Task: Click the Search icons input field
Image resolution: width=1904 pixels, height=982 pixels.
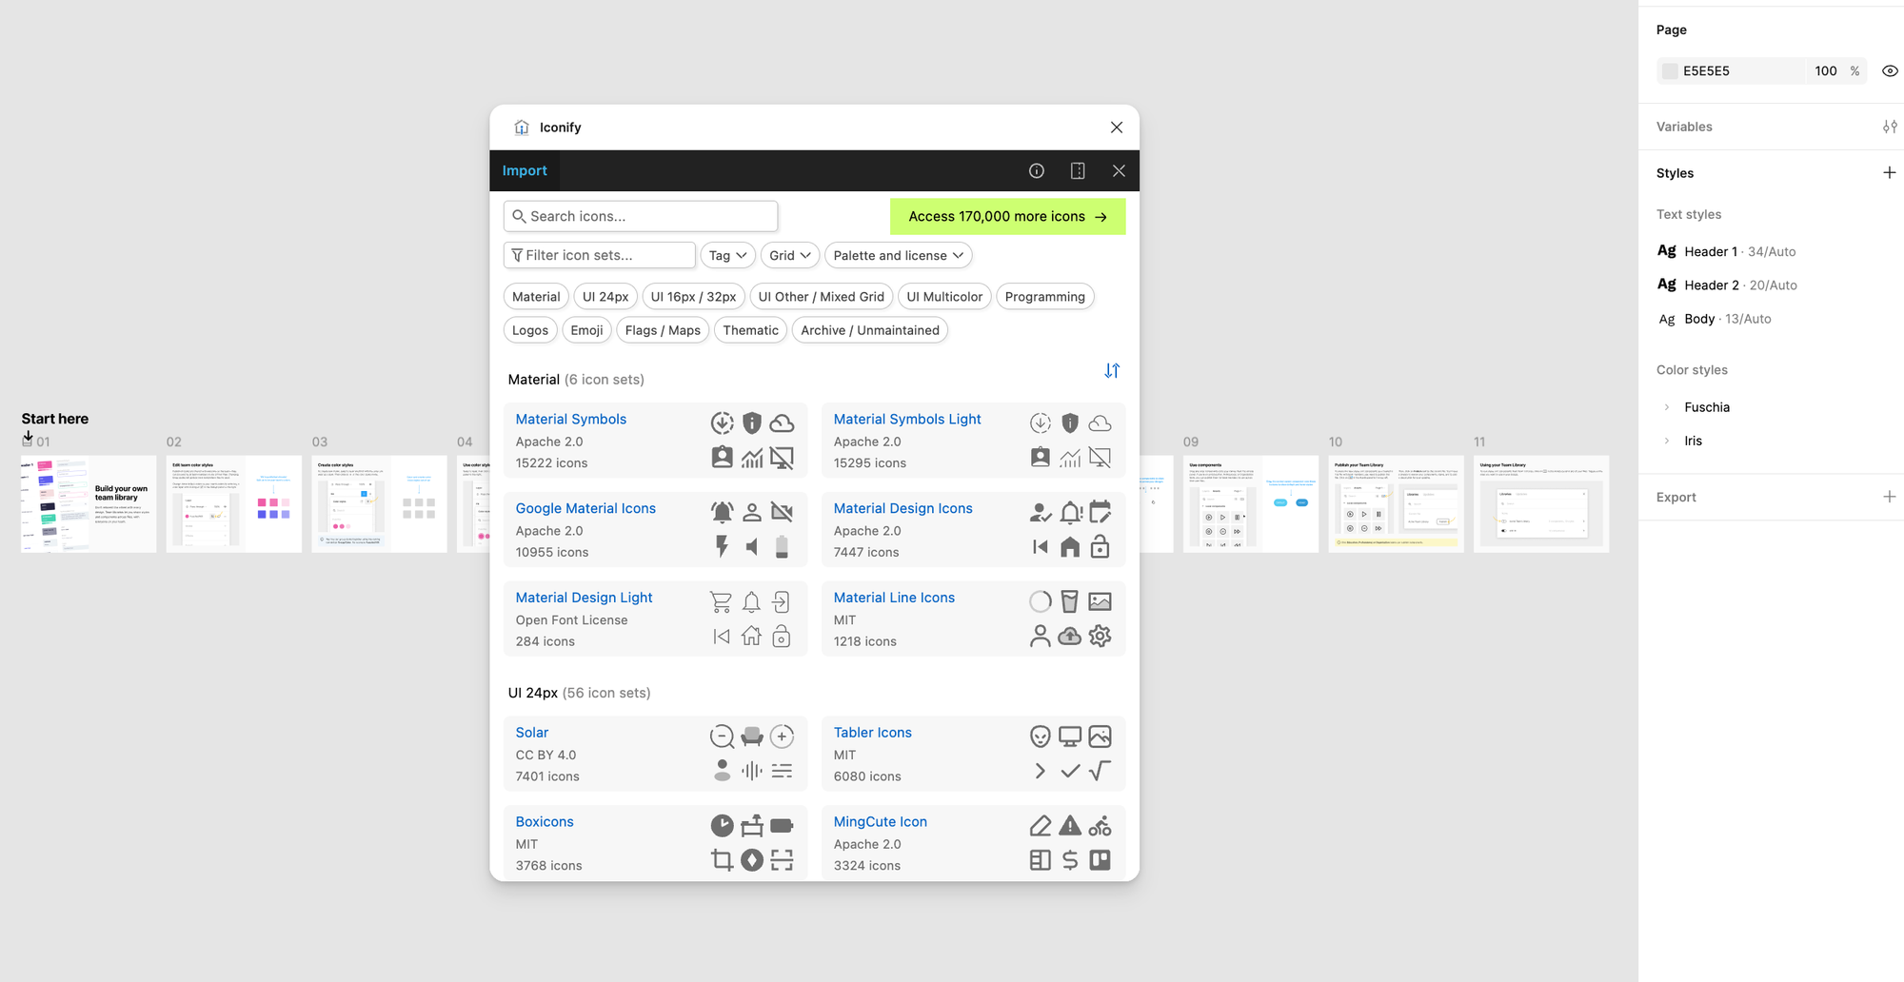Action: [x=641, y=216]
